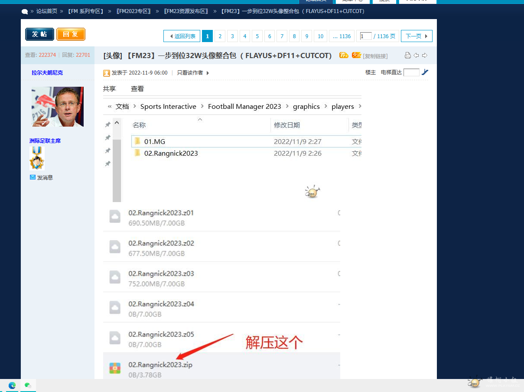The width and height of the screenshot is (524, 392).
Task: Open Microsoft Edge from the taskbar
Action: (12, 385)
